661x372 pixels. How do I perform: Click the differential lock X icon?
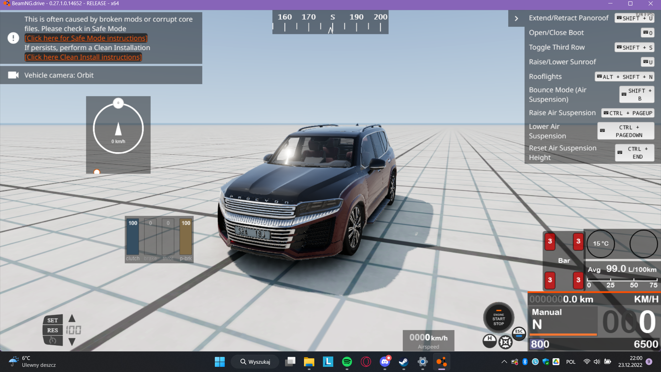point(505,342)
